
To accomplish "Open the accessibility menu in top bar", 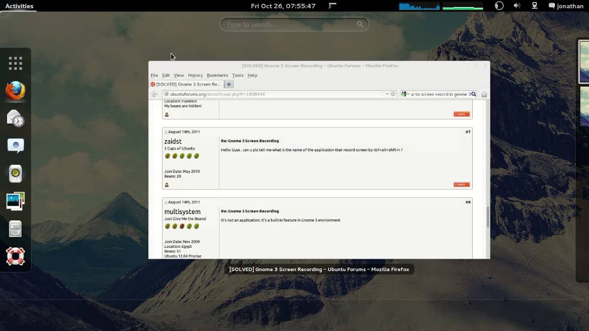I will pyautogui.click(x=499, y=6).
